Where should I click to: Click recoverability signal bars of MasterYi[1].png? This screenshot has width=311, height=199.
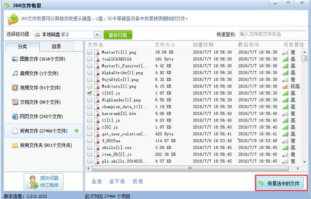286,53
